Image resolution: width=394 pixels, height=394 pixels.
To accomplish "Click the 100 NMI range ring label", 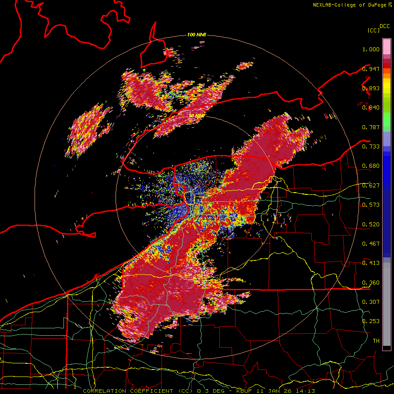I will coord(197,35).
